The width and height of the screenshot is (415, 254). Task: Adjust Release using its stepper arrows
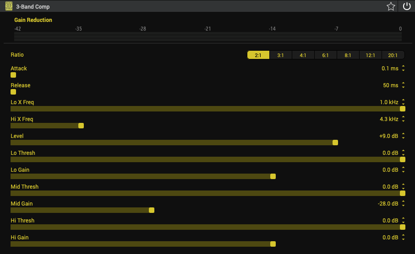(x=403, y=85)
